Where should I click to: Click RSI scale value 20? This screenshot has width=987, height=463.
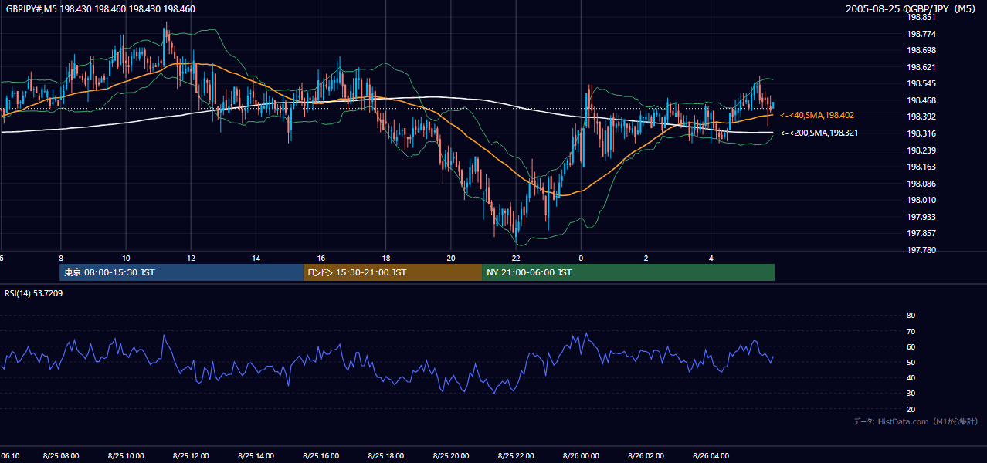tap(911, 409)
